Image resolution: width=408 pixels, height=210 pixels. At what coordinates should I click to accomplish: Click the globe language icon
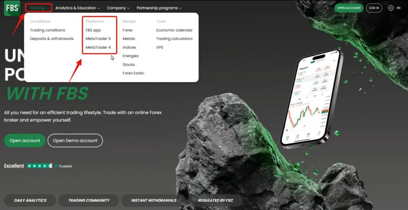pyautogui.click(x=390, y=8)
